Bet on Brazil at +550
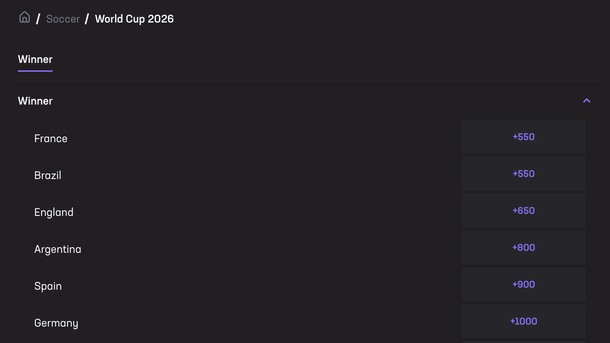The height and width of the screenshot is (343, 610). click(x=523, y=174)
